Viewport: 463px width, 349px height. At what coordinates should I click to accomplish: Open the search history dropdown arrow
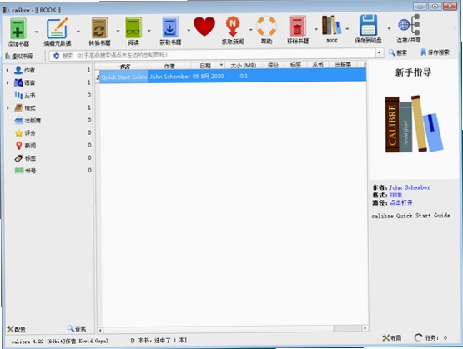point(379,53)
